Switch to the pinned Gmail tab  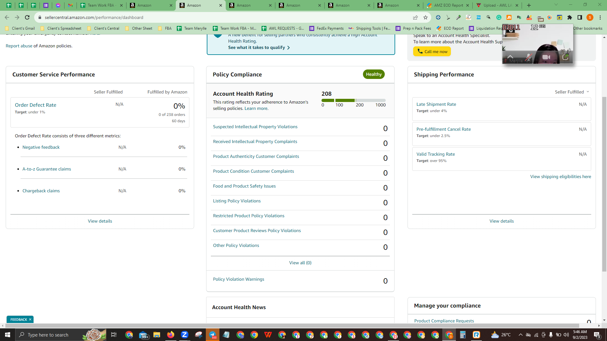coord(71,5)
